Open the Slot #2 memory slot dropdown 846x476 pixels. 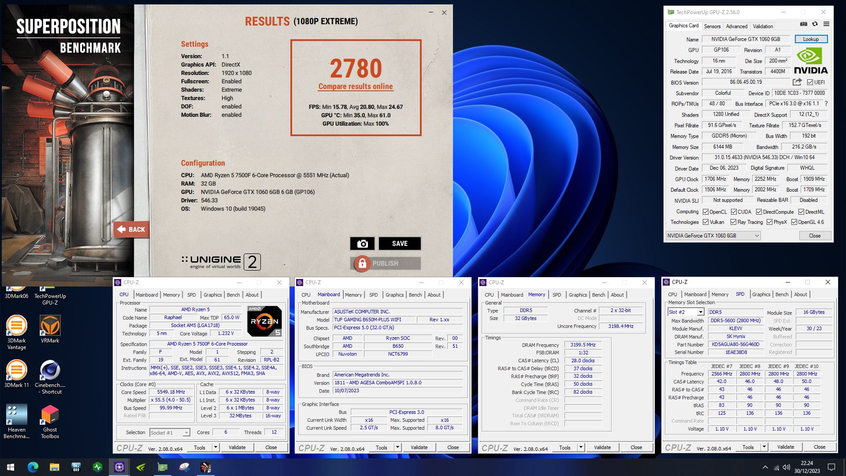pos(686,312)
